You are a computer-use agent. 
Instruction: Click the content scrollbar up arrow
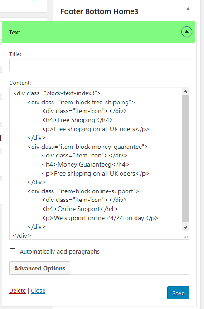(185, 91)
